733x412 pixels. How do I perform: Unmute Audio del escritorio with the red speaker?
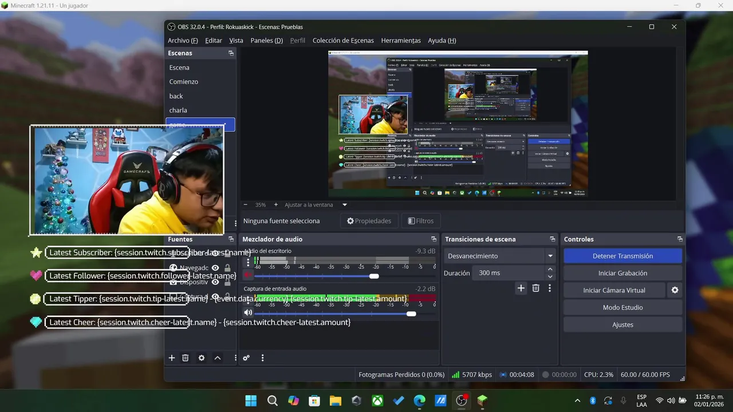(248, 275)
